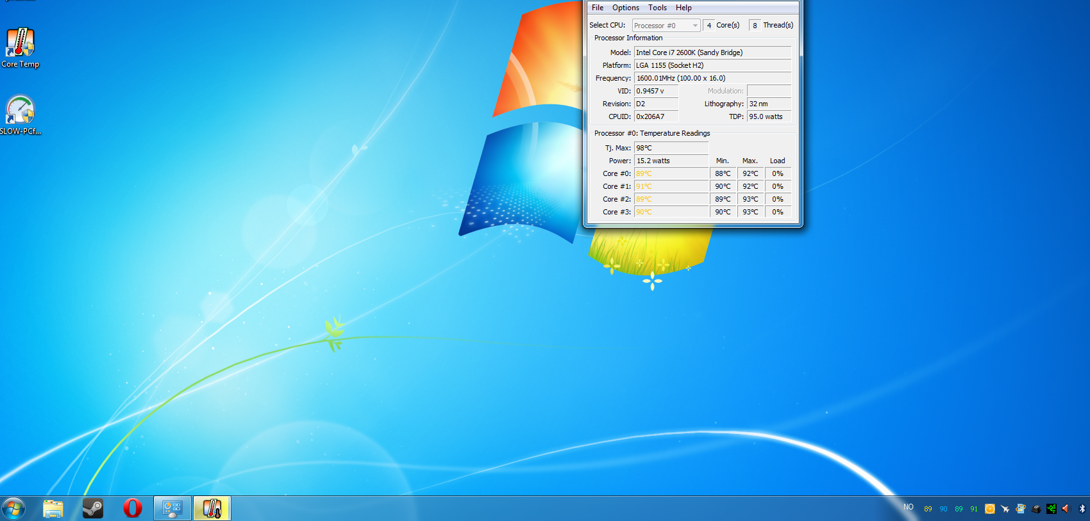Launch Opera browser from the taskbar
Viewport: 1090px width, 521px height.
tap(133, 509)
